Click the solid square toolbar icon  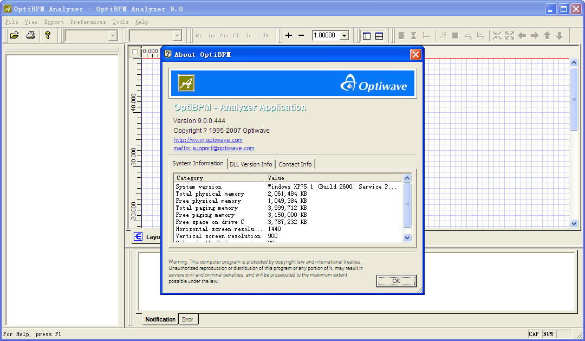point(455,35)
